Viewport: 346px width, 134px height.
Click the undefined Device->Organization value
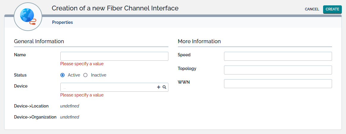click(x=70, y=117)
